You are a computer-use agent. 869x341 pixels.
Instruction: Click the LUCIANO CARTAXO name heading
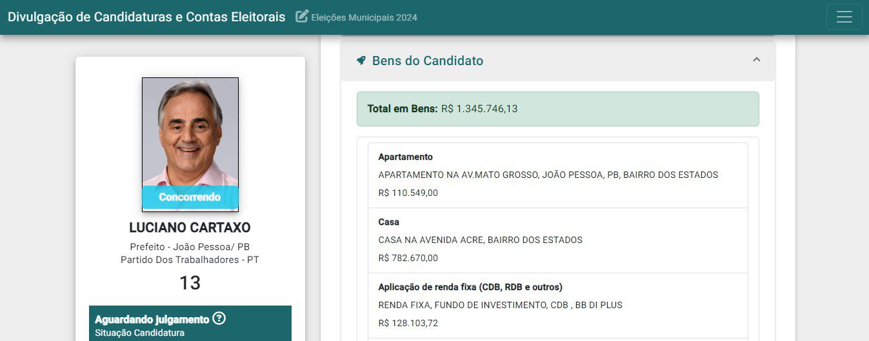[x=190, y=228]
